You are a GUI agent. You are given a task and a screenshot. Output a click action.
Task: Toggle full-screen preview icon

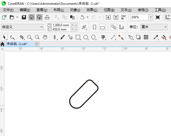click(x=158, y=17)
